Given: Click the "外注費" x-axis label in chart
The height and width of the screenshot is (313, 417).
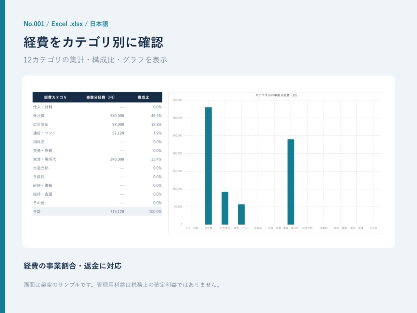Looking at the screenshot, I should [208, 228].
